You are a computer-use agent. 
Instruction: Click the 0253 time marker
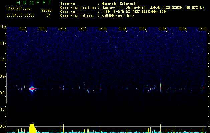(62, 29)
